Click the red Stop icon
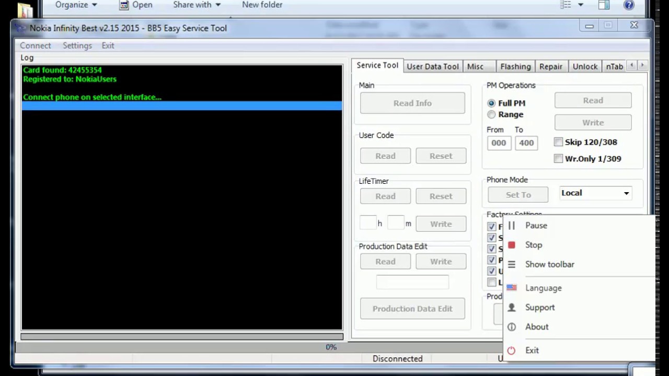Screen dimensions: 669x376 click(x=511, y=245)
